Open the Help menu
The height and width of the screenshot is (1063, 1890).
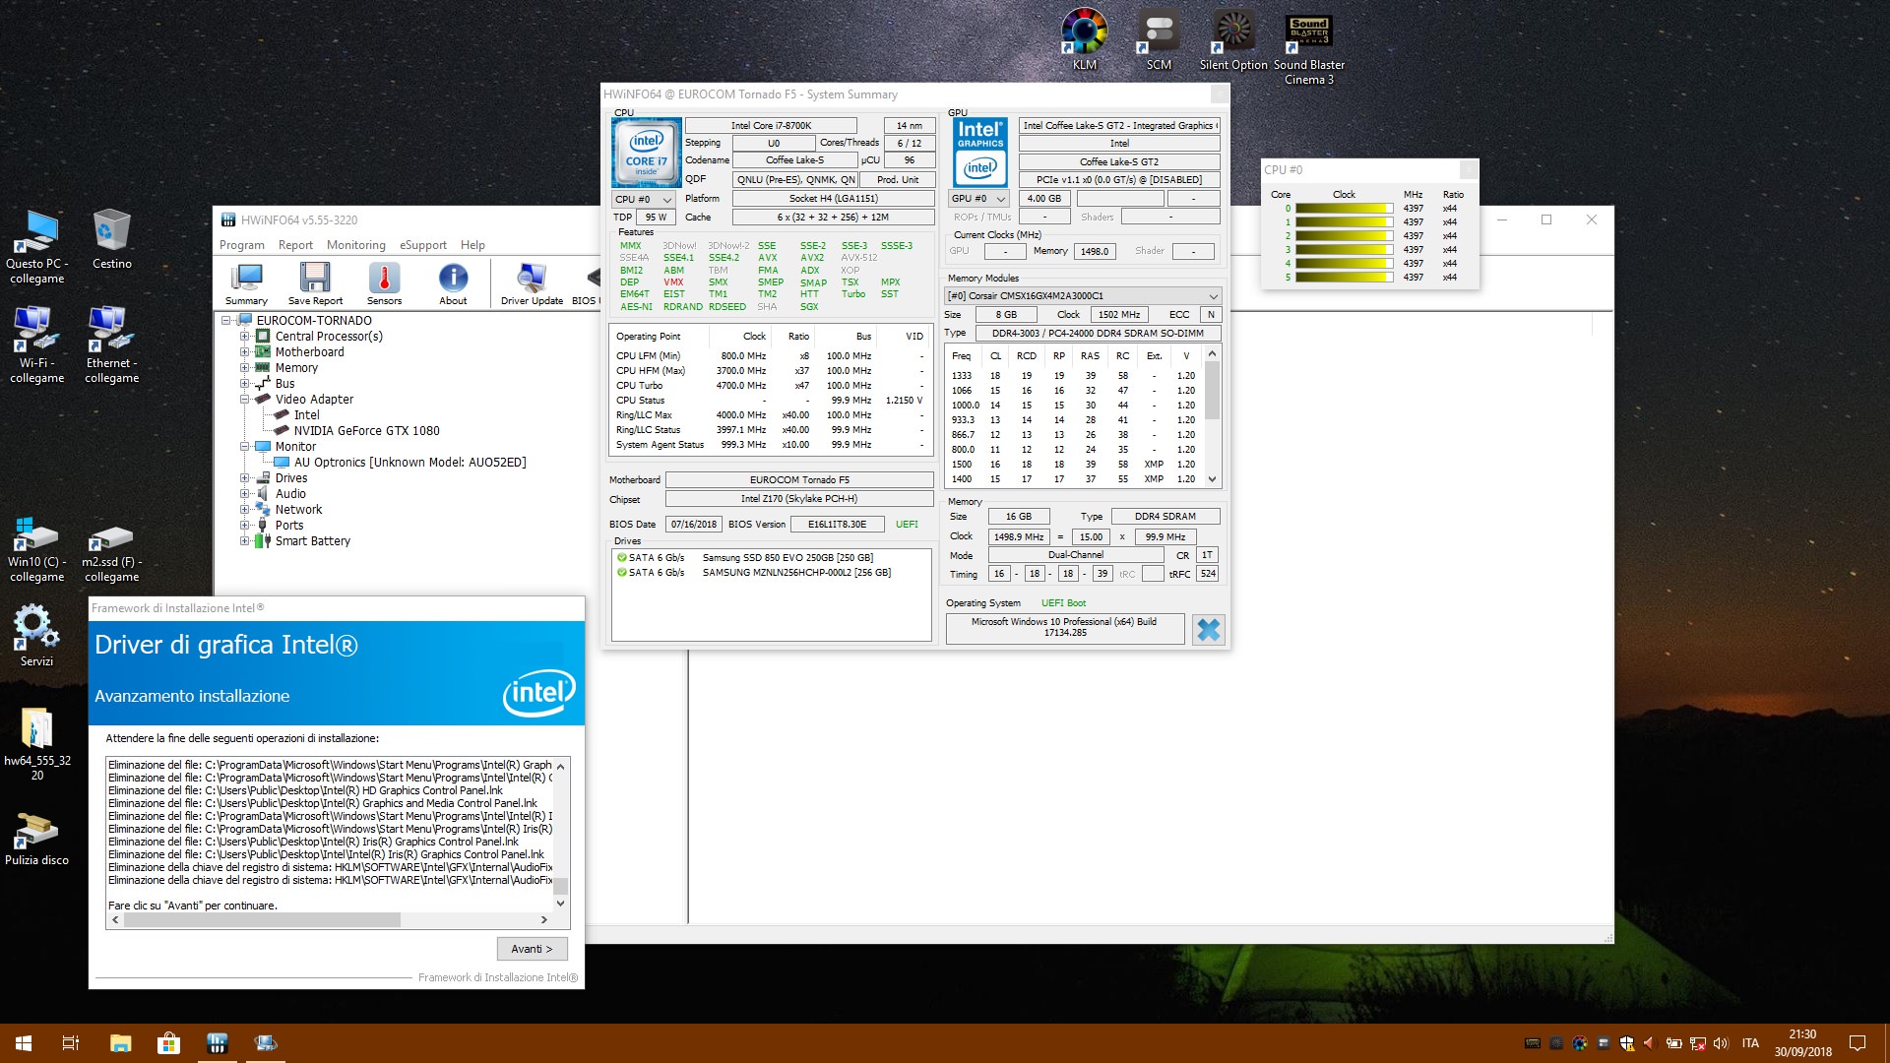coord(472,245)
